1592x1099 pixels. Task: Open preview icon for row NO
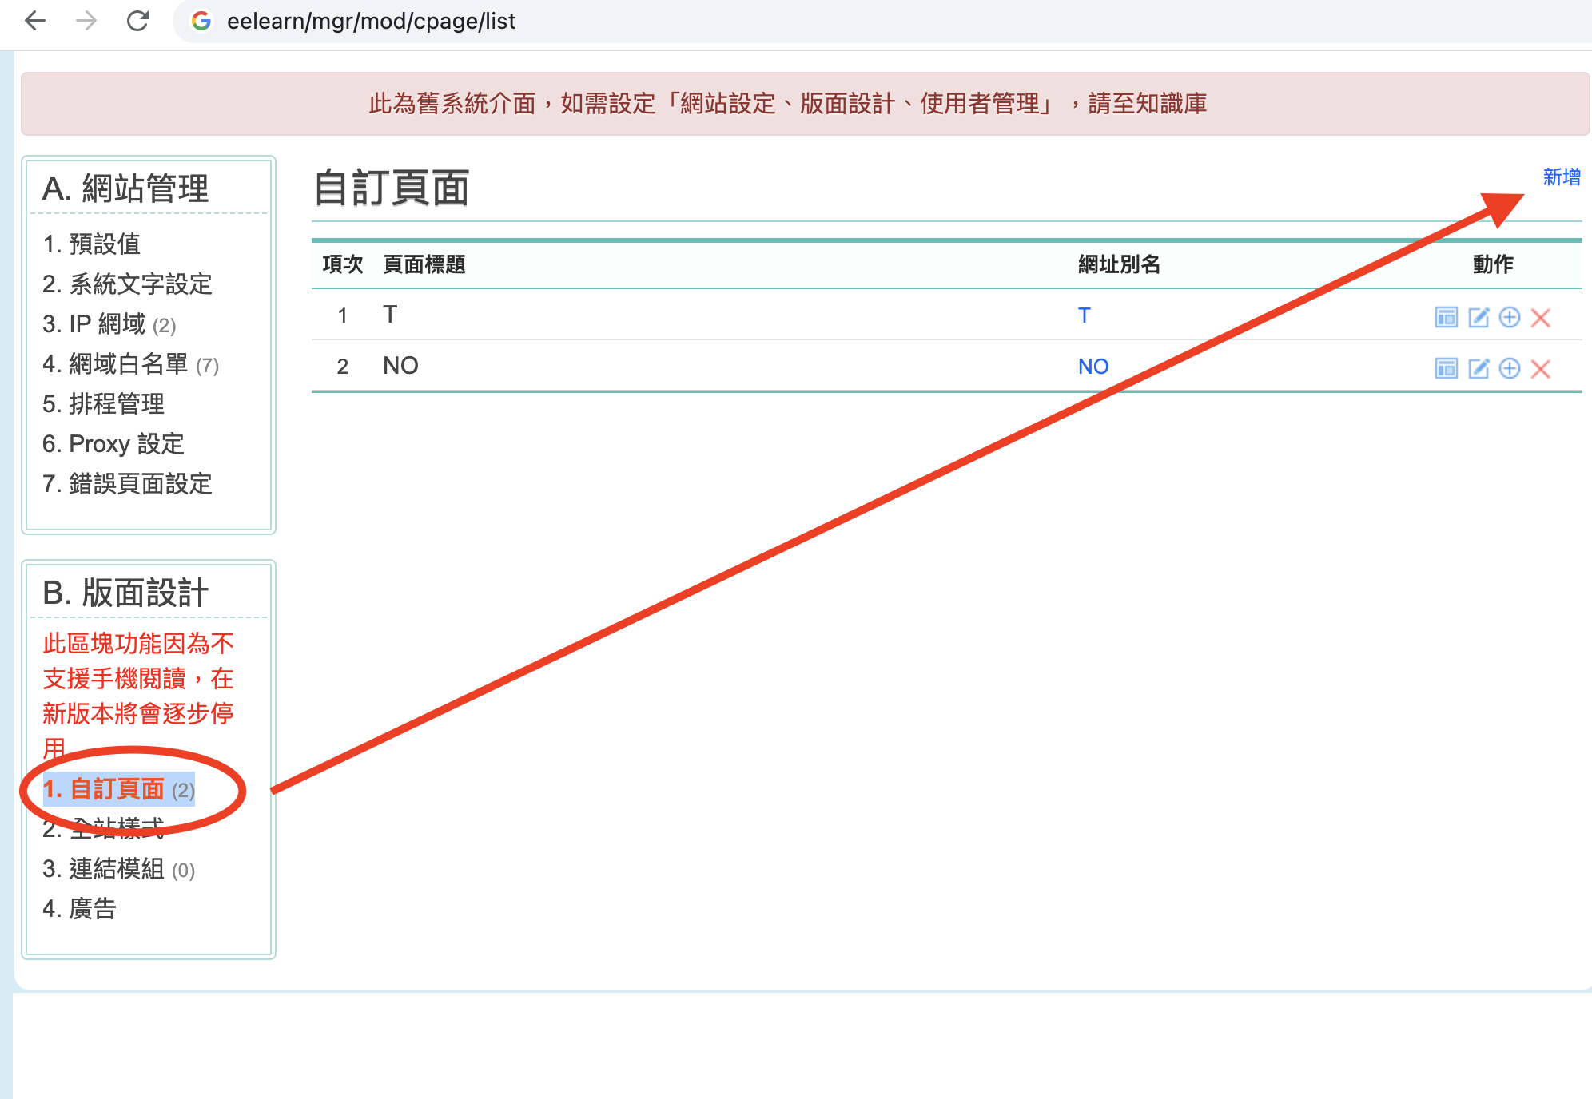coord(1447,368)
